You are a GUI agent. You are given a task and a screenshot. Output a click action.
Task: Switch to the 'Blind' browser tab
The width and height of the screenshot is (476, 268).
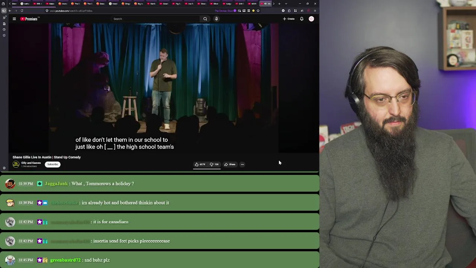(x=215, y=4)
